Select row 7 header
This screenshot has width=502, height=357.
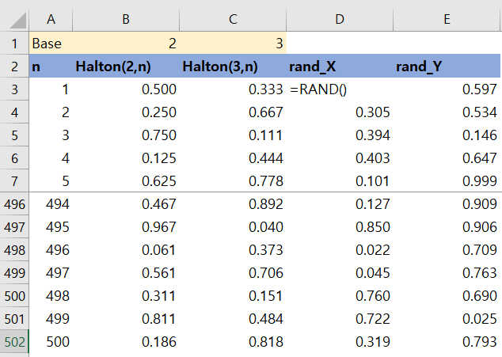point(14,181)
